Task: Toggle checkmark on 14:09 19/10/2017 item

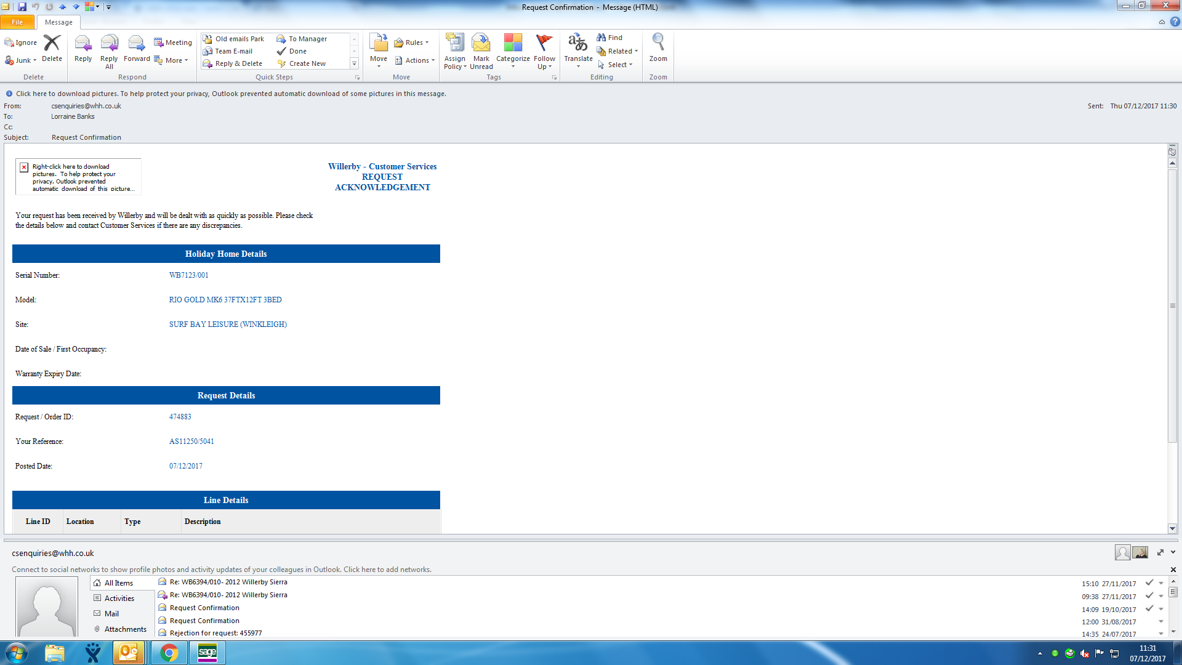Action: 1149,608
